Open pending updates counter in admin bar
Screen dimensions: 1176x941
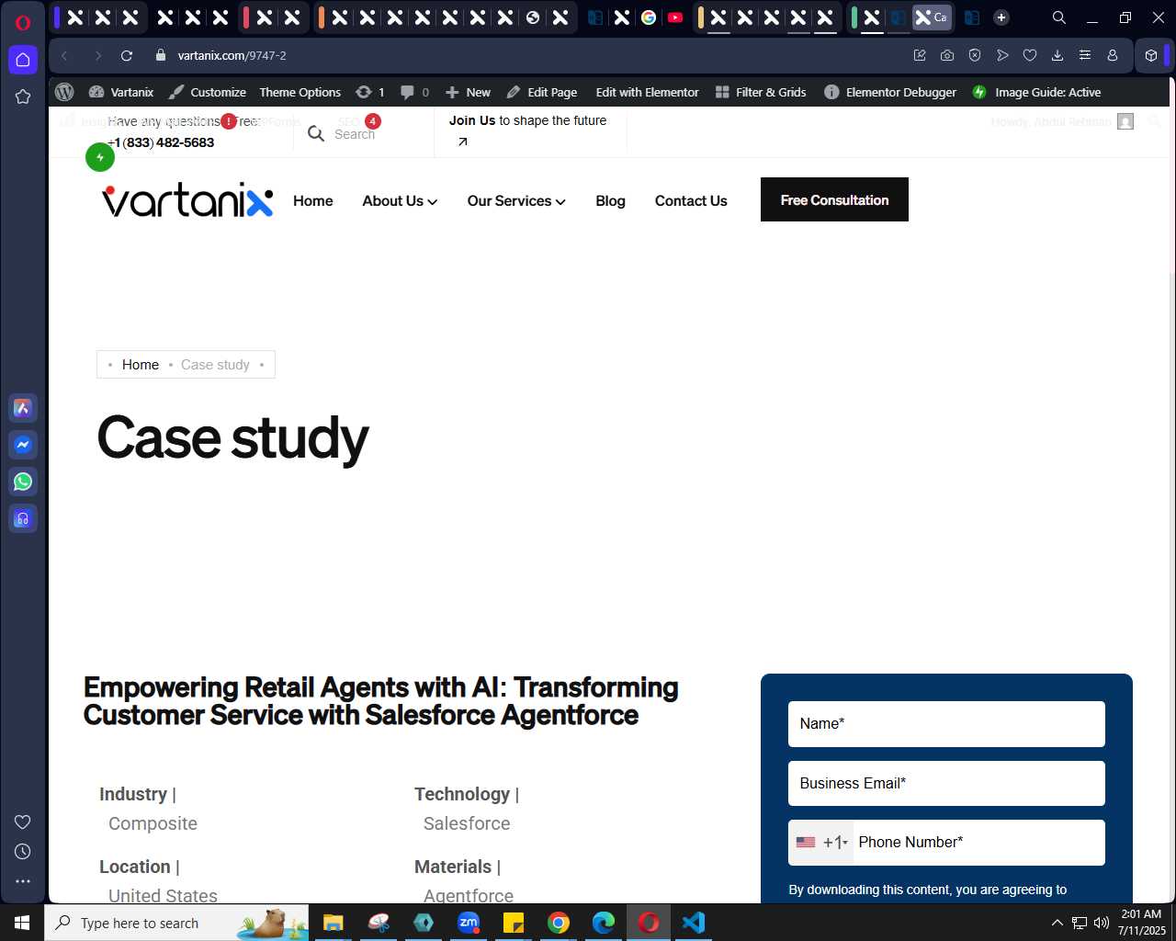coord(369,92)
